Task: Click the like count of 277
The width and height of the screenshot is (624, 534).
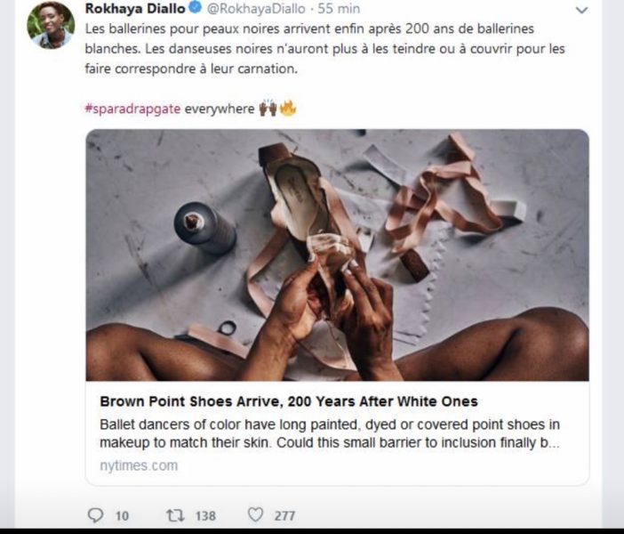Action: pos(284,515)
